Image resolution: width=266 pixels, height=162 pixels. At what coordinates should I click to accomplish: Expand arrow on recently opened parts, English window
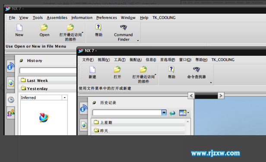pos(82,32)
